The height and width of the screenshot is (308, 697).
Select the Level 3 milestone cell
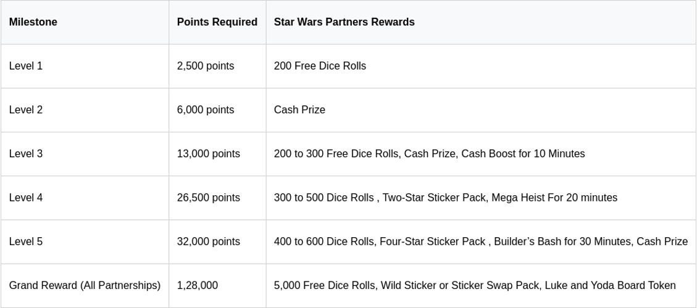click(26, 153)
